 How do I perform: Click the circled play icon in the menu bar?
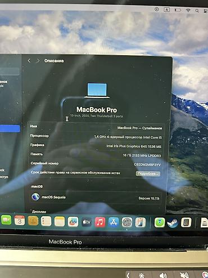click(x=157, y=9)
